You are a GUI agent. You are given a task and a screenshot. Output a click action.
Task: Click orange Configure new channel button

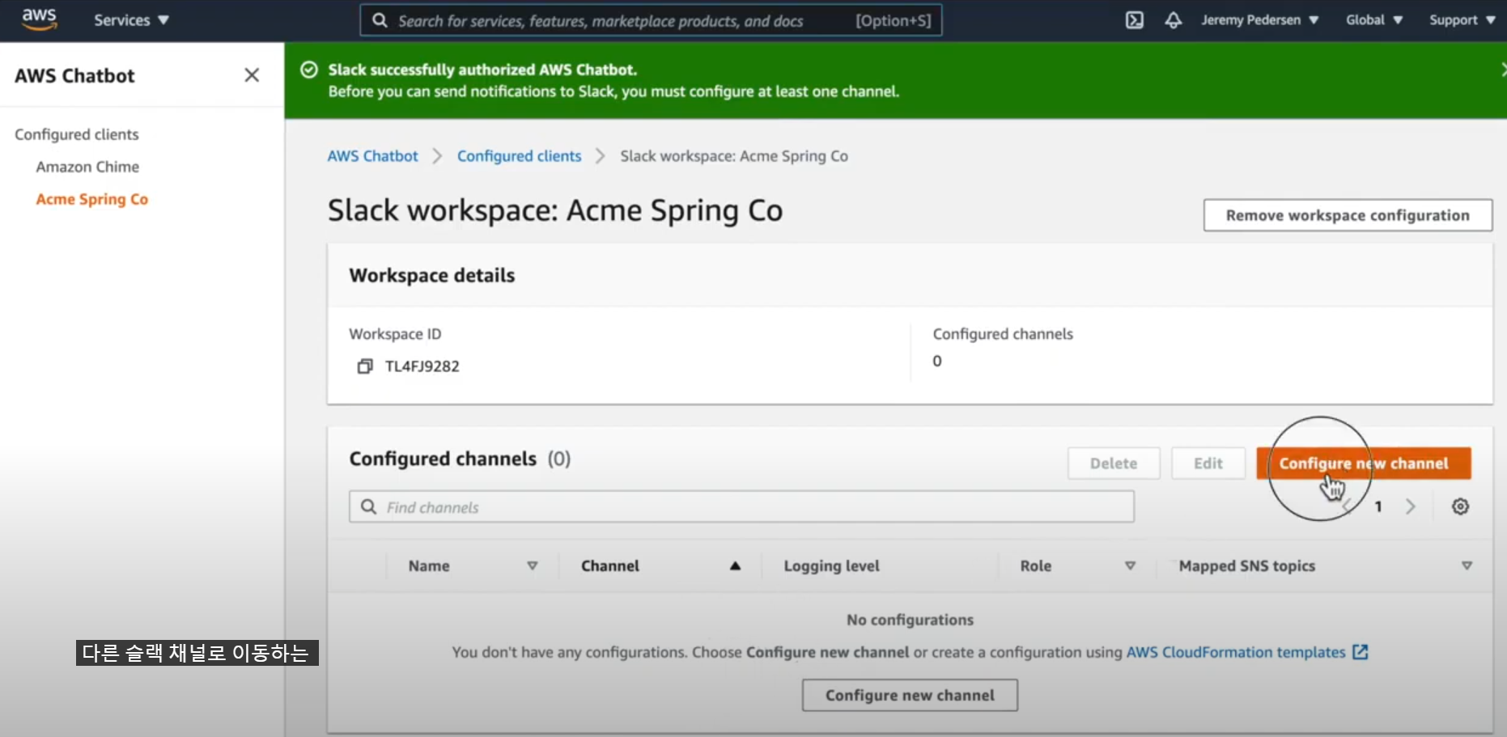click(x=1364, y=464)
